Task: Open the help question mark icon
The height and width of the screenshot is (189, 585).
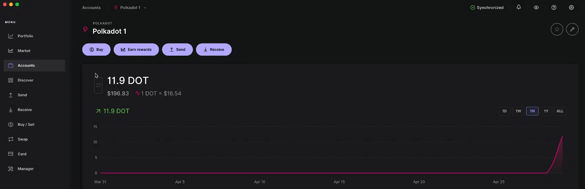Action: [x=554, y=8]
